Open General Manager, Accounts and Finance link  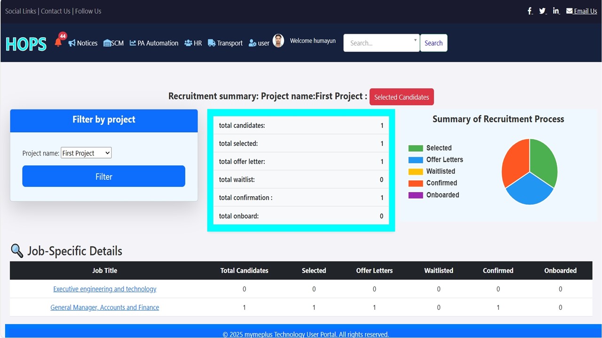coord(104,307)
